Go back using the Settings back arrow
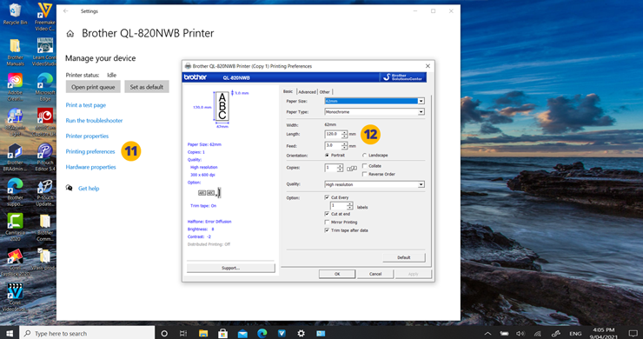 pos(66,11)
